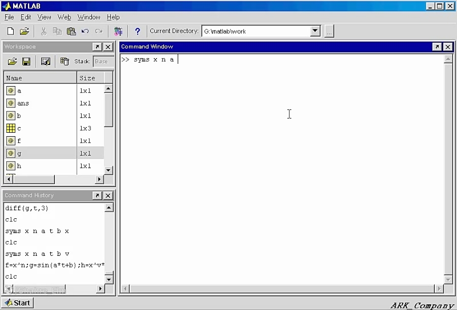Image resolution: width=457 pixels, height=310 pixels.
Task: Undock the Workspace panel
Action: tap(96, 47)
